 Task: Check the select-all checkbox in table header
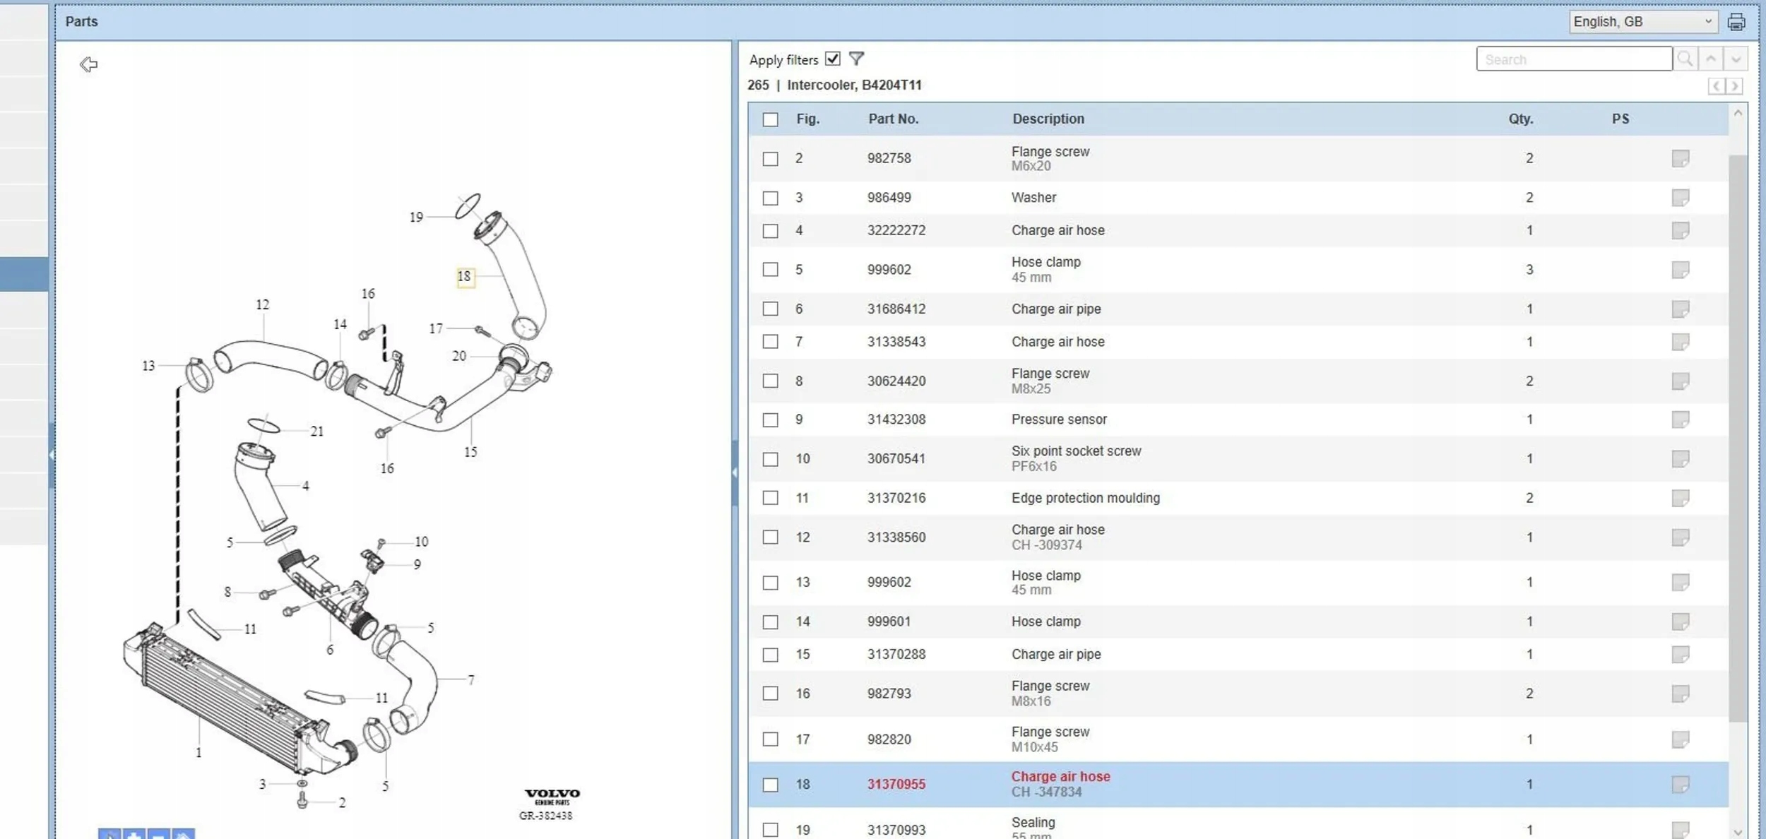pos(770,119)
